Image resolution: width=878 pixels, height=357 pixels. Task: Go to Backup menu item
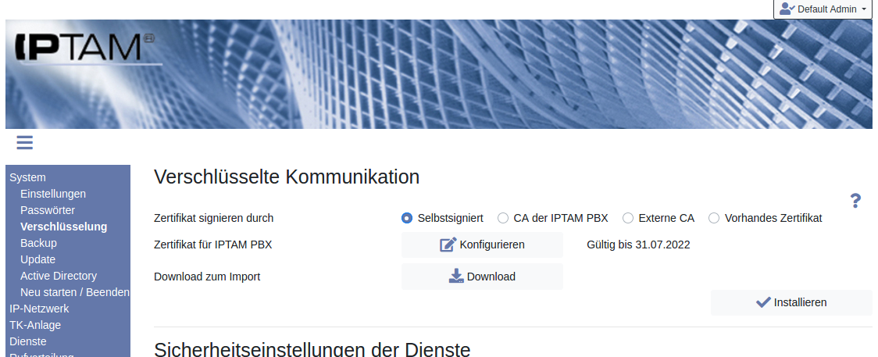tap(38, 243)
